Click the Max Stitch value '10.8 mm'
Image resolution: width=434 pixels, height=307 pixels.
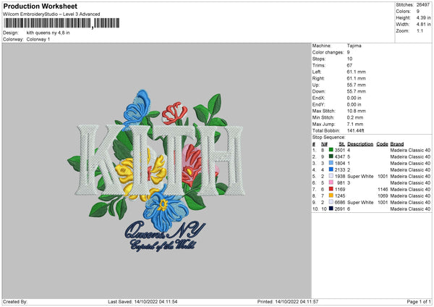point(356,111)
